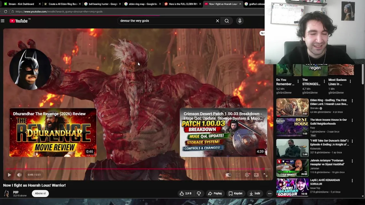Open options for Most Badass Lines video
The image size is (365, 205).
tap(350, 81)
